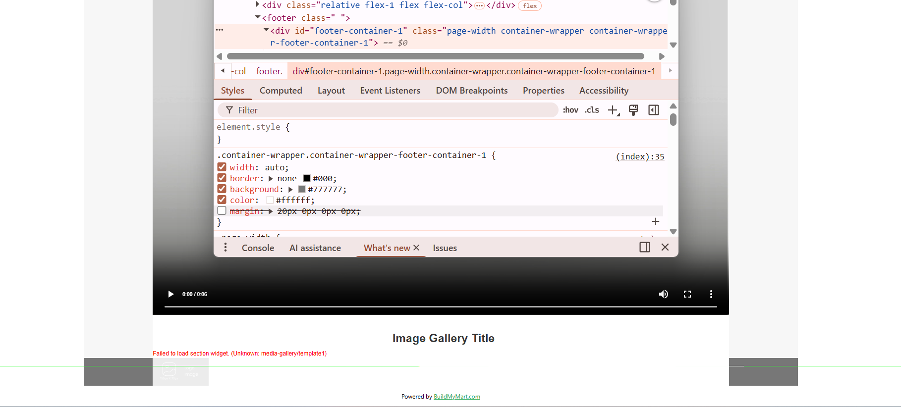The height and width of the screenshot is (407, 901).
Task: Click DOM scrollbar right arrow
Action: 662,56
